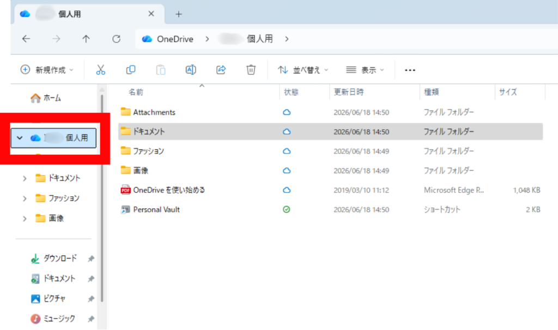Click OneDrive in the address breadcrumb

tap(175, 39)
